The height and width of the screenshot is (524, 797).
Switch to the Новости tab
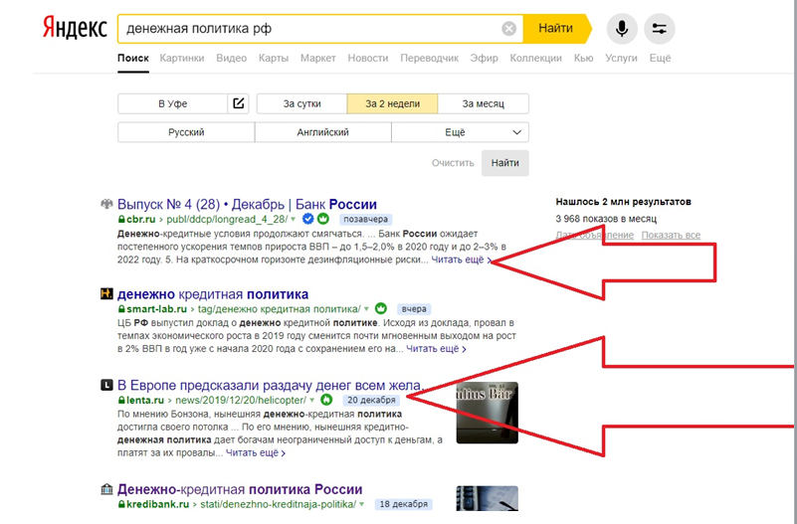[368, 59]
